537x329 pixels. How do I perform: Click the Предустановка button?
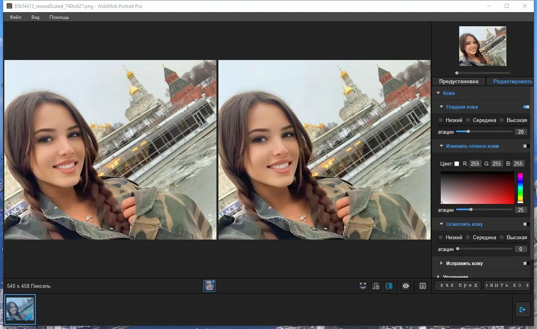[x=458, y=81]
